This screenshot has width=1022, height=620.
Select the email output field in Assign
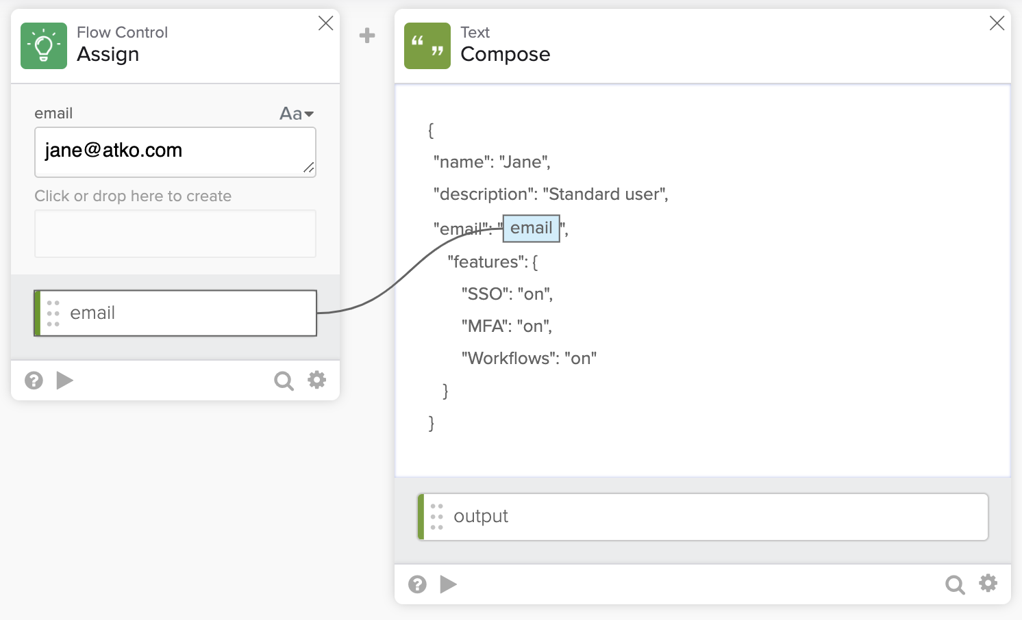tap(175, 313)
